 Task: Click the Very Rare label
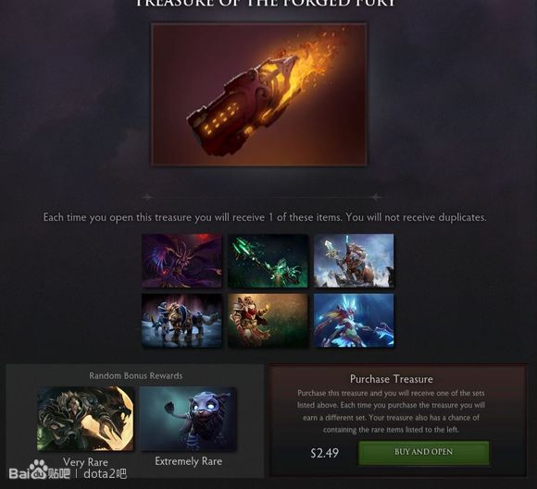[85, 462]
